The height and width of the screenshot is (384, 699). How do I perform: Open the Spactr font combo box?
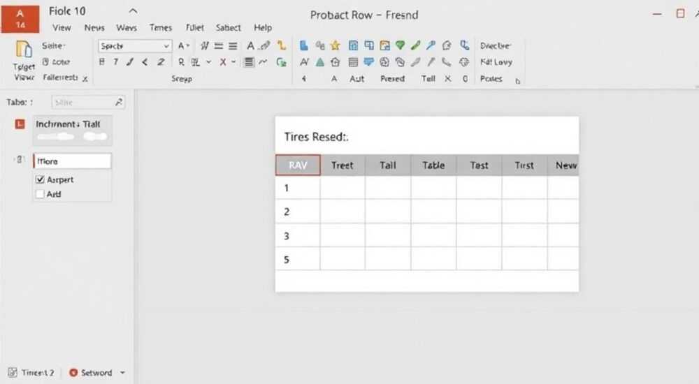click(135, 46)
